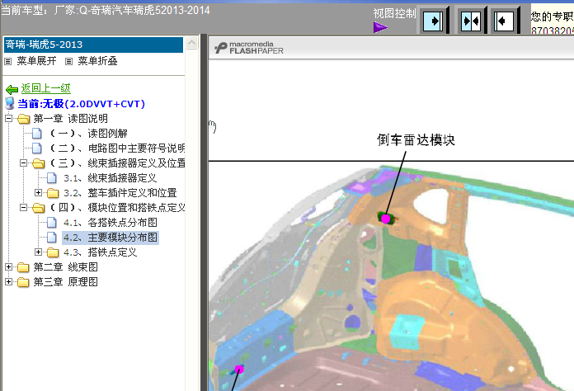
Task: Open 4.1、各搭铁点分布图 page
Action: [111, 223]
